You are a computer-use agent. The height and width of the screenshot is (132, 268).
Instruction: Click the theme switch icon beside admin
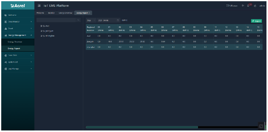click(x=255, y=6)
